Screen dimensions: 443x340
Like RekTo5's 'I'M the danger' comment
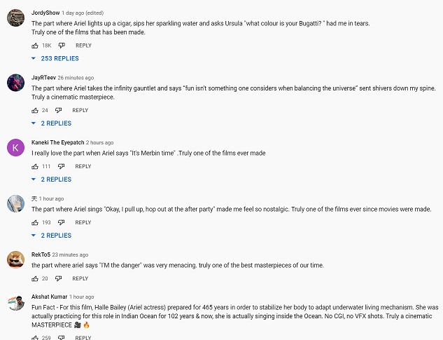point(35,278)
